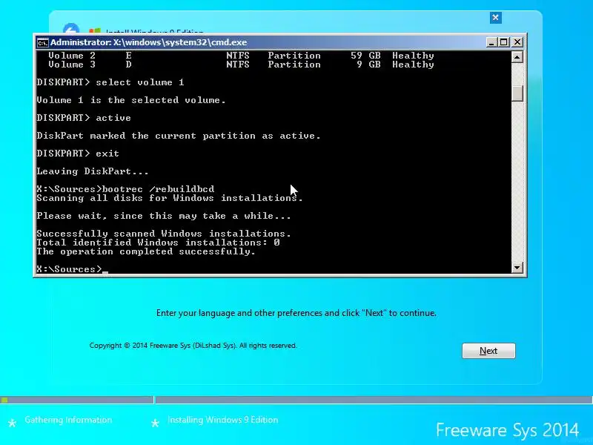Click the 'bootrec /rebuildbcd' command text

158,189
